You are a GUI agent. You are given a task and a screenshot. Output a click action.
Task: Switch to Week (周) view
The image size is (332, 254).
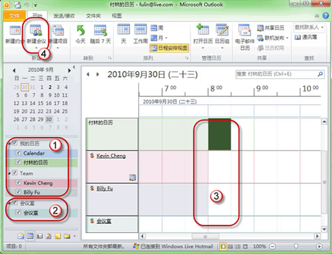pos(157,28)
